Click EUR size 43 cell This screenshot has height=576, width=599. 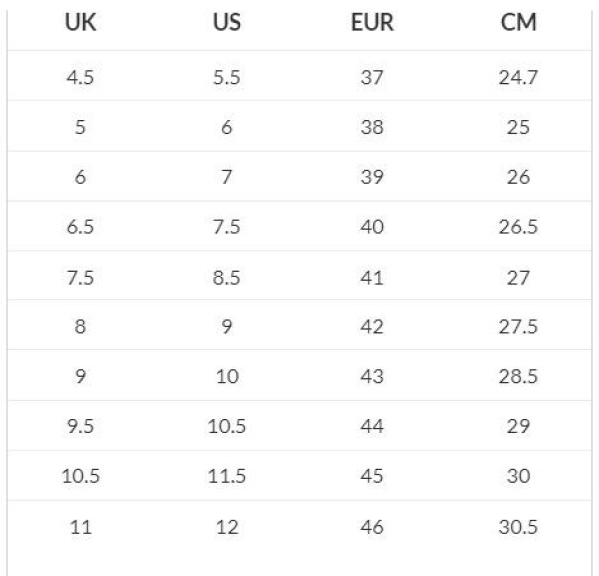click(x=372, y=376)
